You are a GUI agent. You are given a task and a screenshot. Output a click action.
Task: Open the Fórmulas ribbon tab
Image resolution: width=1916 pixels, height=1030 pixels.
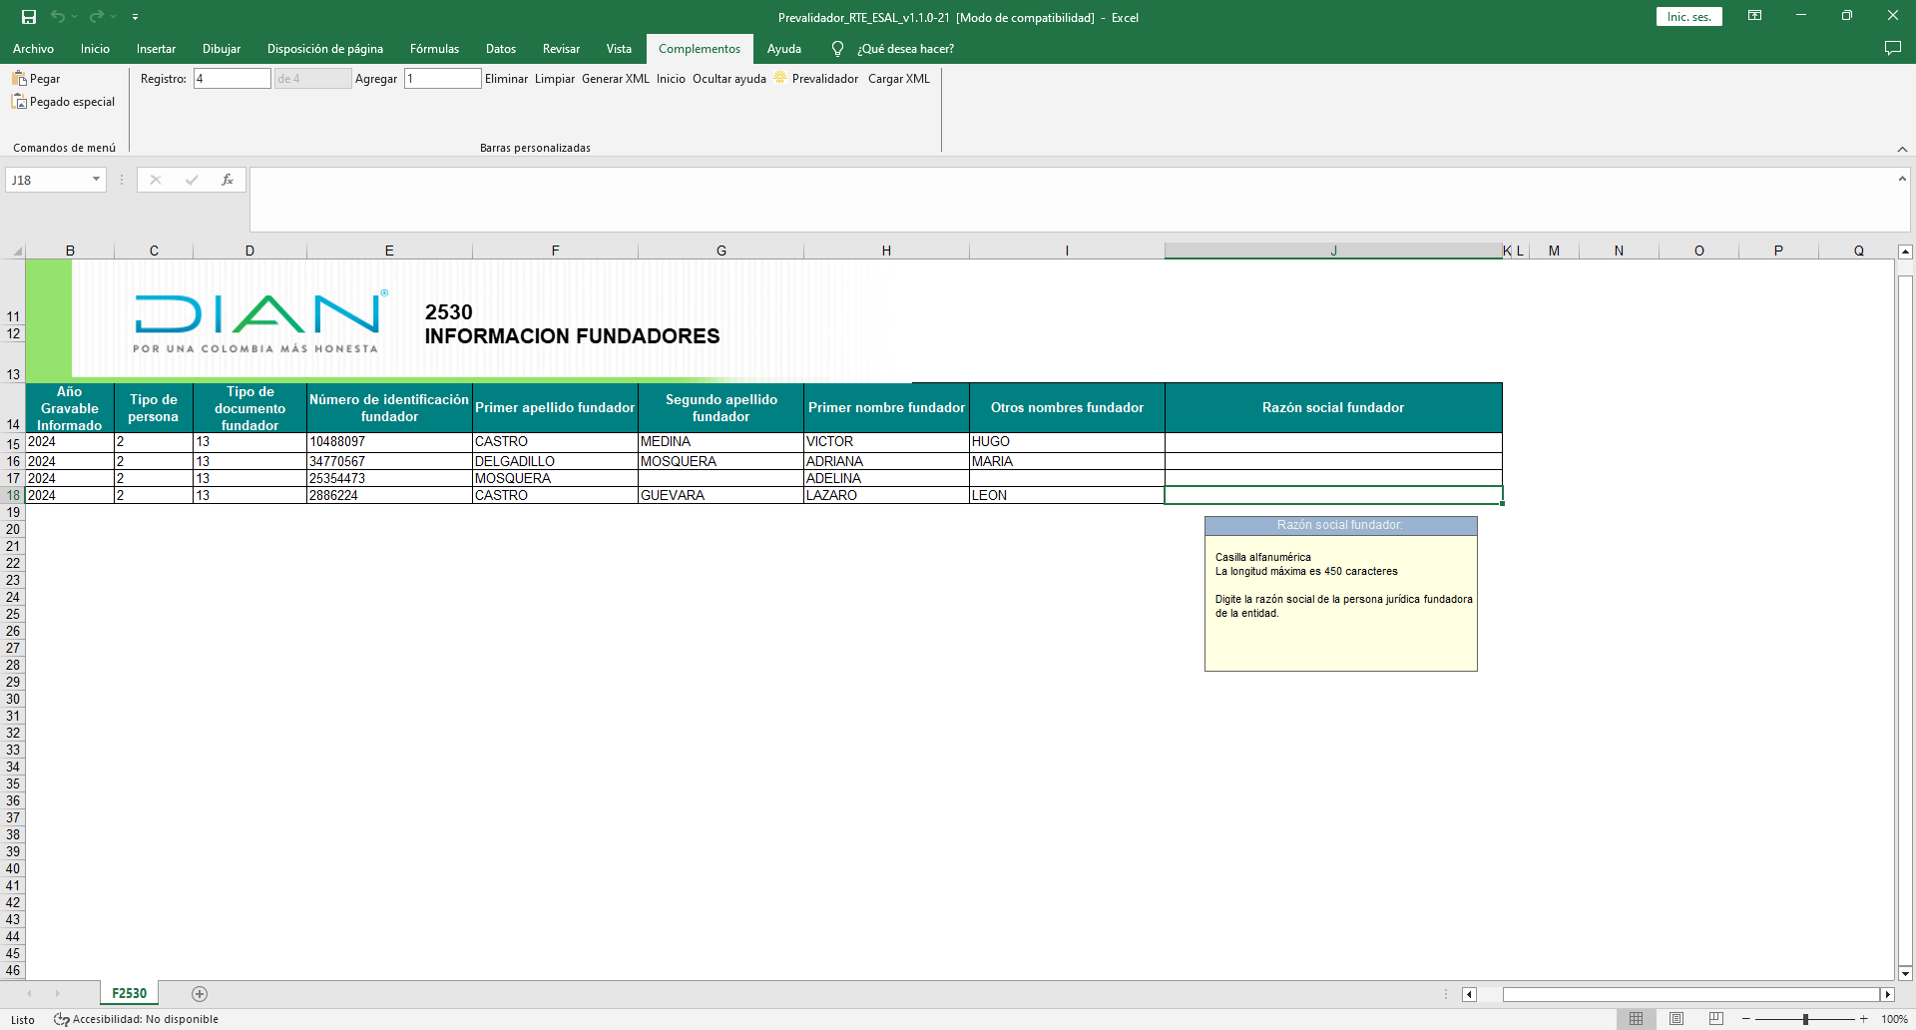point(434,48)
